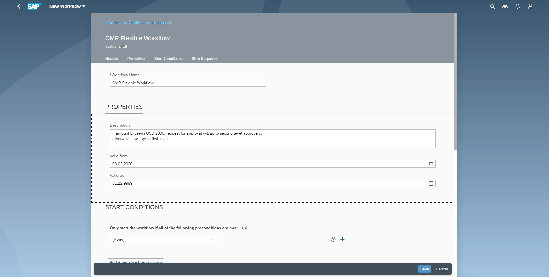Switch to the Start Conditions tab

tap(168, 59)
